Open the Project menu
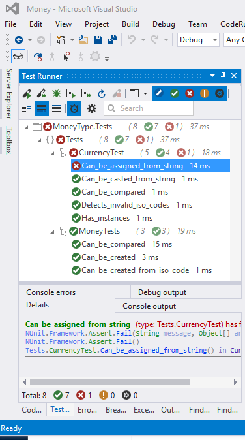The height and width of the screenshot is (440, 245). point(97,24)
